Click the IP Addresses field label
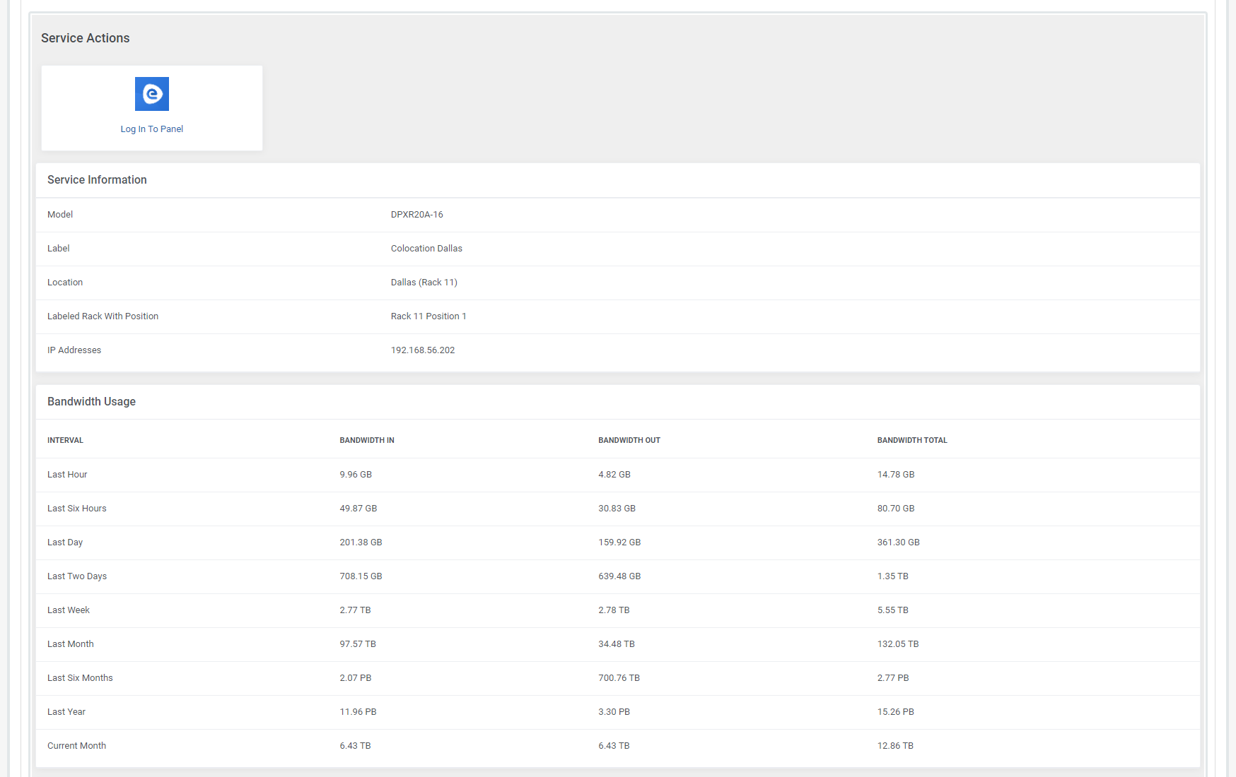Screen dimensions: 1236x777 coord(74,350)
